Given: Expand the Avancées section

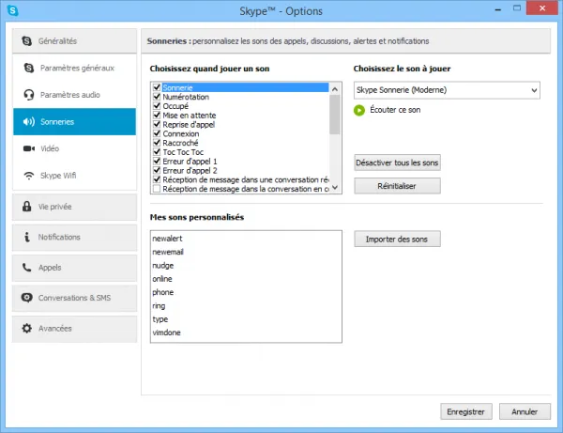Looking at the screenshot, I should click(75, 329).
